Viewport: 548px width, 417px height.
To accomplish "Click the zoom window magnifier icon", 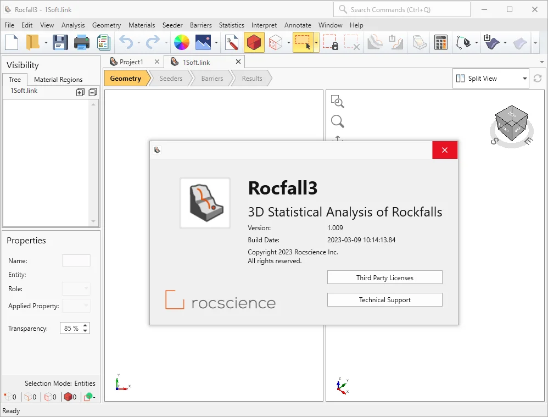I will (337, 102).
